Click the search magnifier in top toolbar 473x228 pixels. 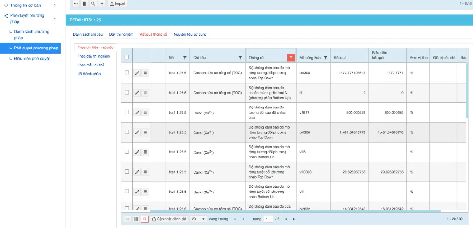click(x=93, y=3)
